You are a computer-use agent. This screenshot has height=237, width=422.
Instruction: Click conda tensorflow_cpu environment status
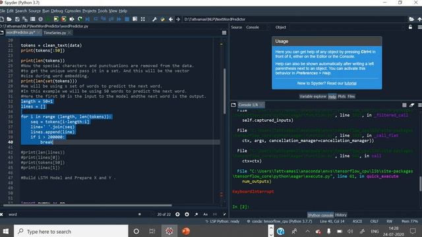280,221
